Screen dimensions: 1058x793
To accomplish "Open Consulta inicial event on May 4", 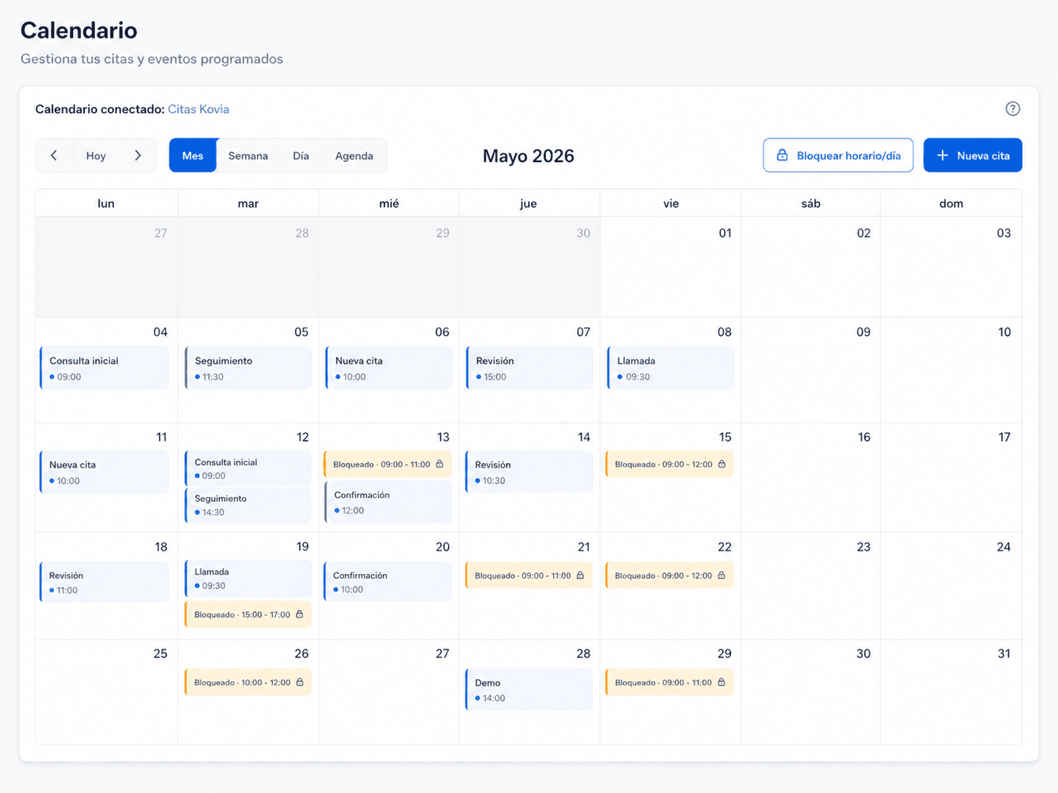I will 104,368.
